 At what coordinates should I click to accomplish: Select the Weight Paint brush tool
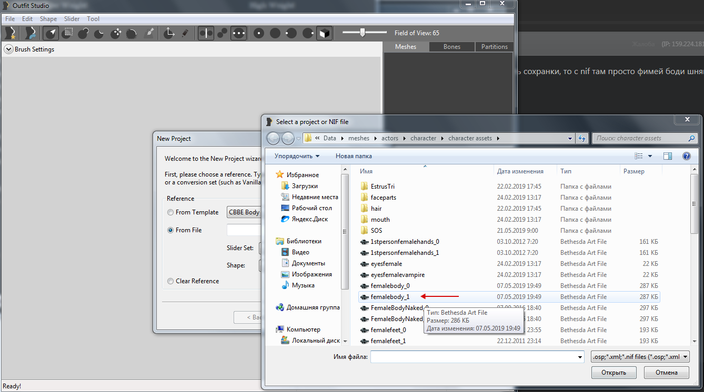tap(149, 33)
